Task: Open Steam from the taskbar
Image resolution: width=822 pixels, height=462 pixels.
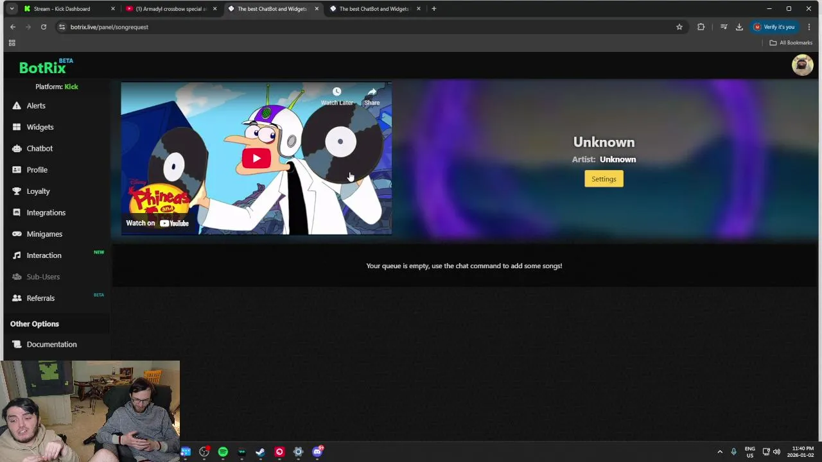Action: 260,452
